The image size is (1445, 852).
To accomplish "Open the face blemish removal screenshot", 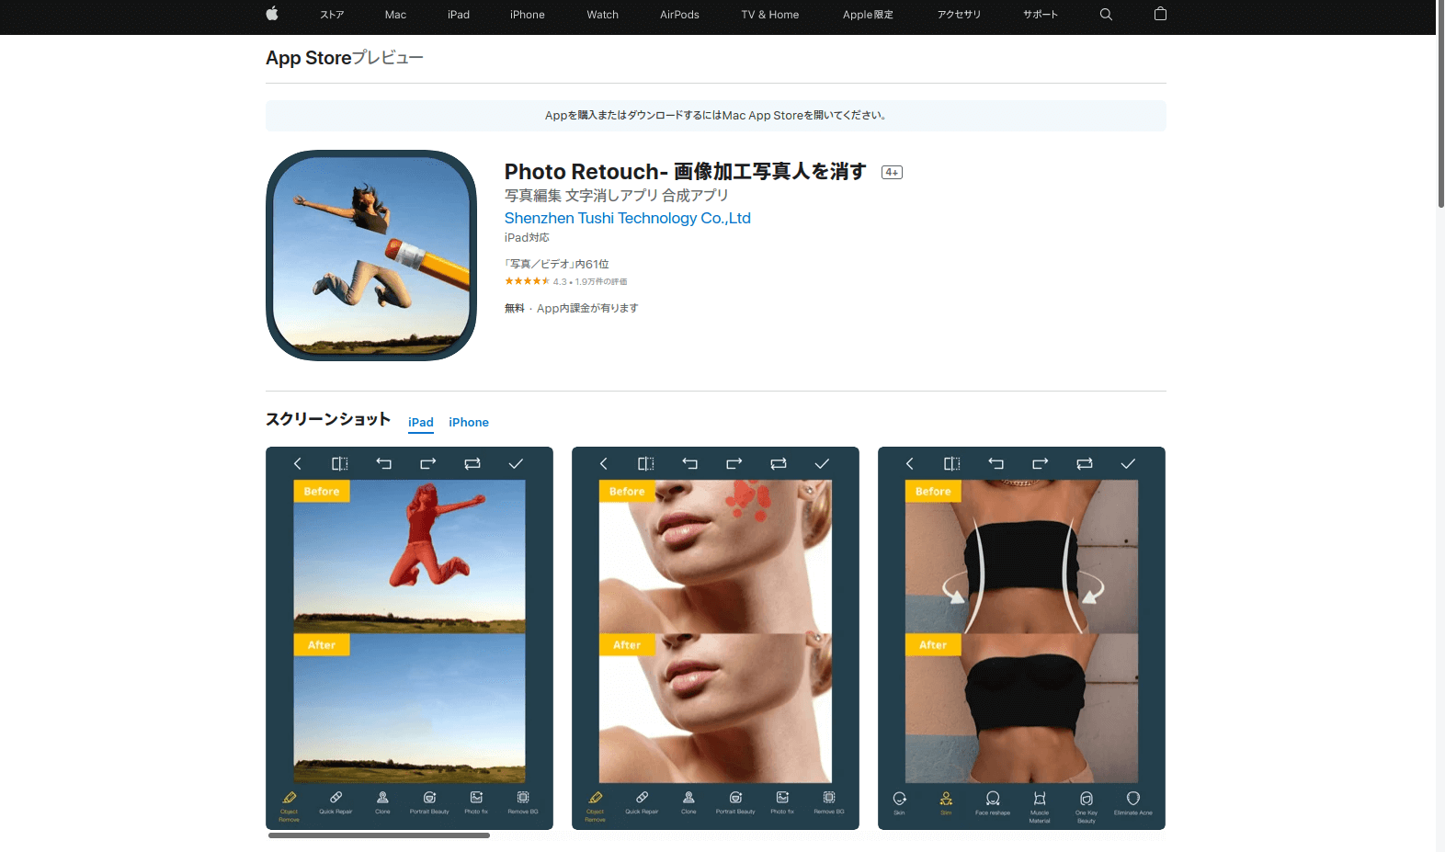I will point(715,638).
